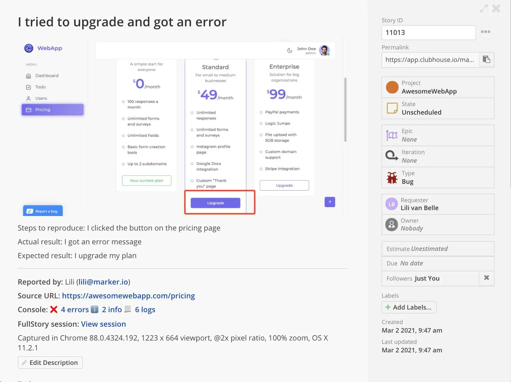Viewport: 511px width, 382px height.
Task: Copy the permalink with the clipboard icon
Action: 486,60
